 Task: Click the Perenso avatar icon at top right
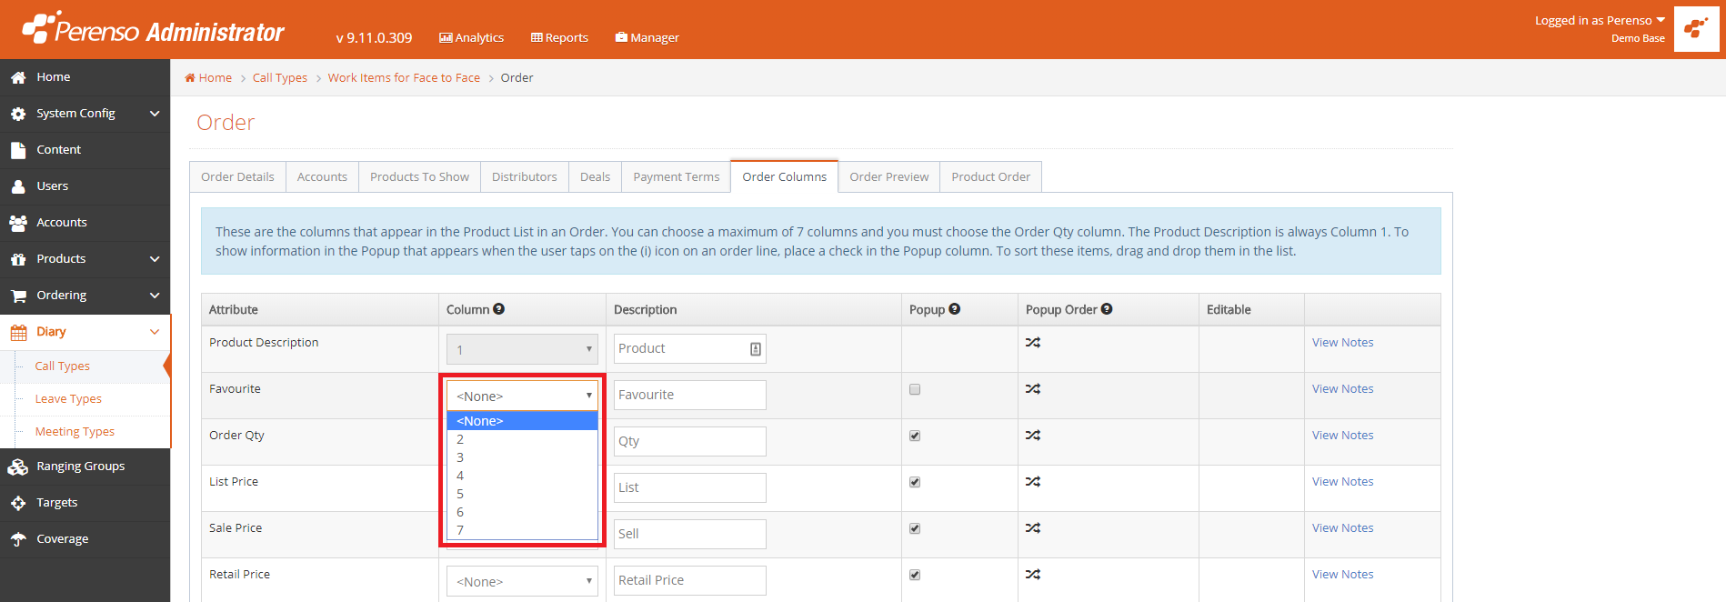pos(1696,29)
